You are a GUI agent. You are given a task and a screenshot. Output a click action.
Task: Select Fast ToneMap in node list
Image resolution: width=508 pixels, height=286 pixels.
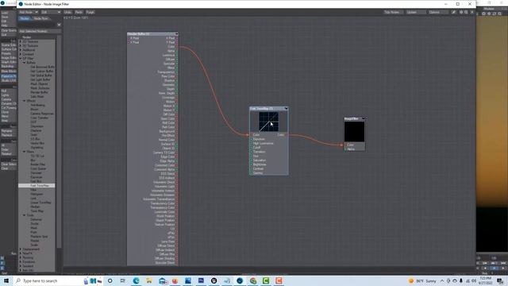[37, 185]
